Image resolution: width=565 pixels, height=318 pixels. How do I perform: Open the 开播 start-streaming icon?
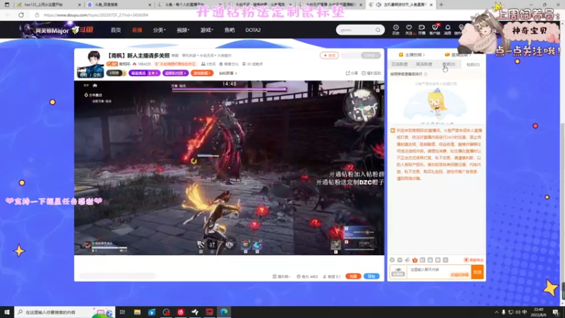point(422,30)
